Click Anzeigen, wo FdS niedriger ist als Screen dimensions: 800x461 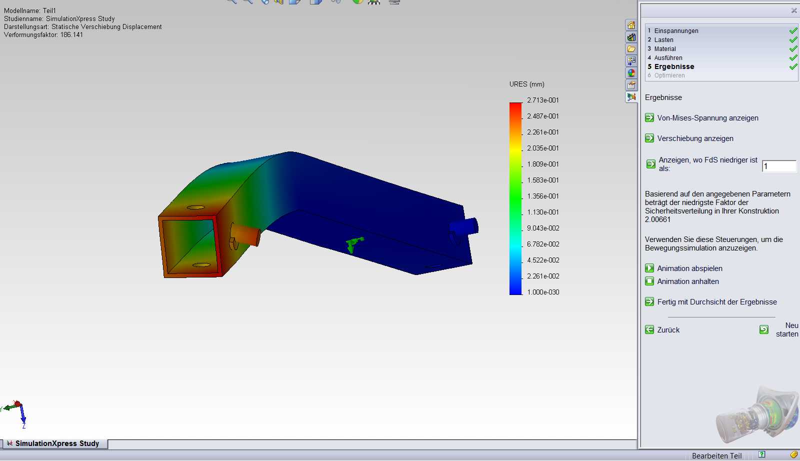coord(708,164)
